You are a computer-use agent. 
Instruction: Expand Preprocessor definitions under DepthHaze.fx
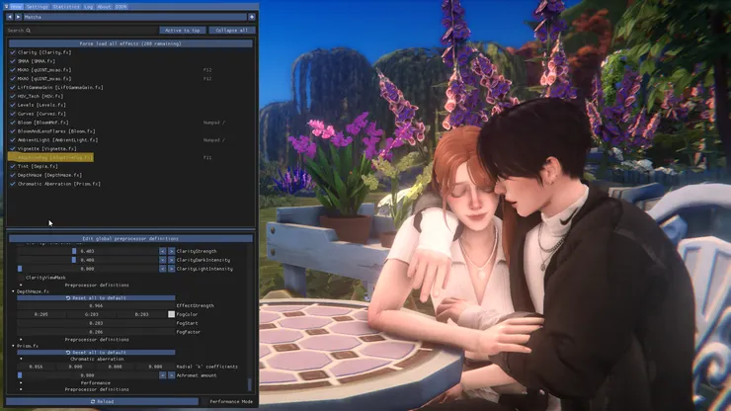21,340
